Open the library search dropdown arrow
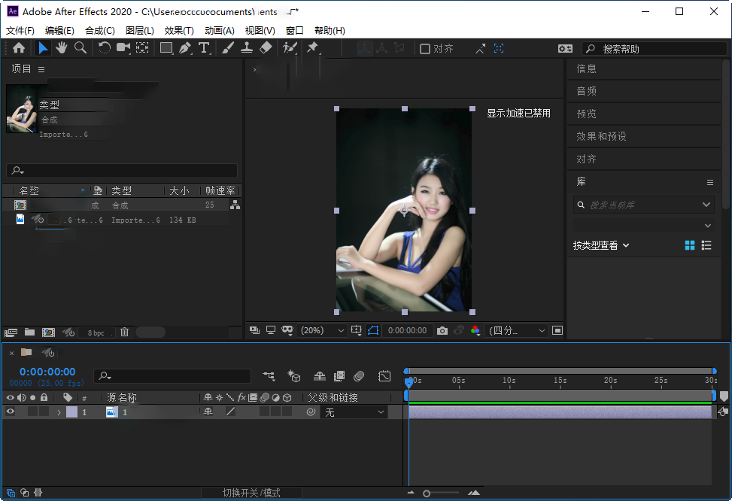Viewport: 732px width, 501px height. click(x=706, y=205)
